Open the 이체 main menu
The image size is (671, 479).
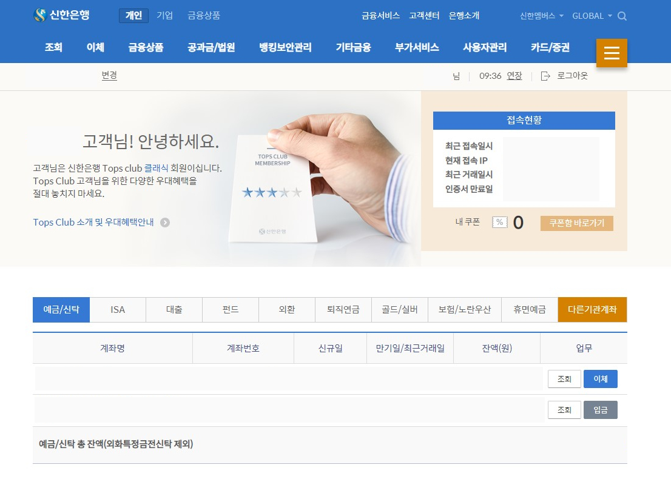tap(95, 47)
